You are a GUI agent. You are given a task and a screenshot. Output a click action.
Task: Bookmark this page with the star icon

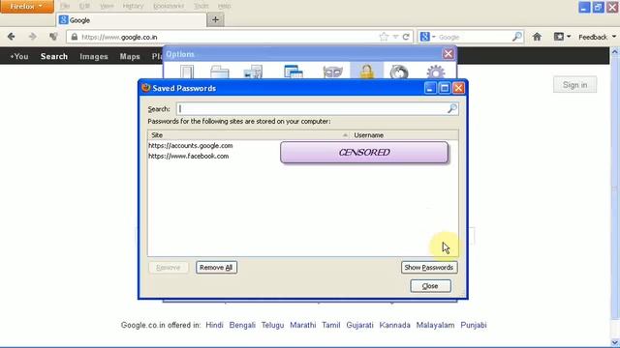(384, 37)
